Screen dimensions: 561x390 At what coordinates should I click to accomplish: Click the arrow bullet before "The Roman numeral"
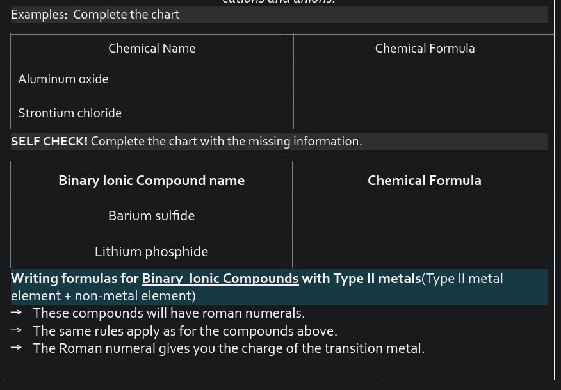click(17, 348)
